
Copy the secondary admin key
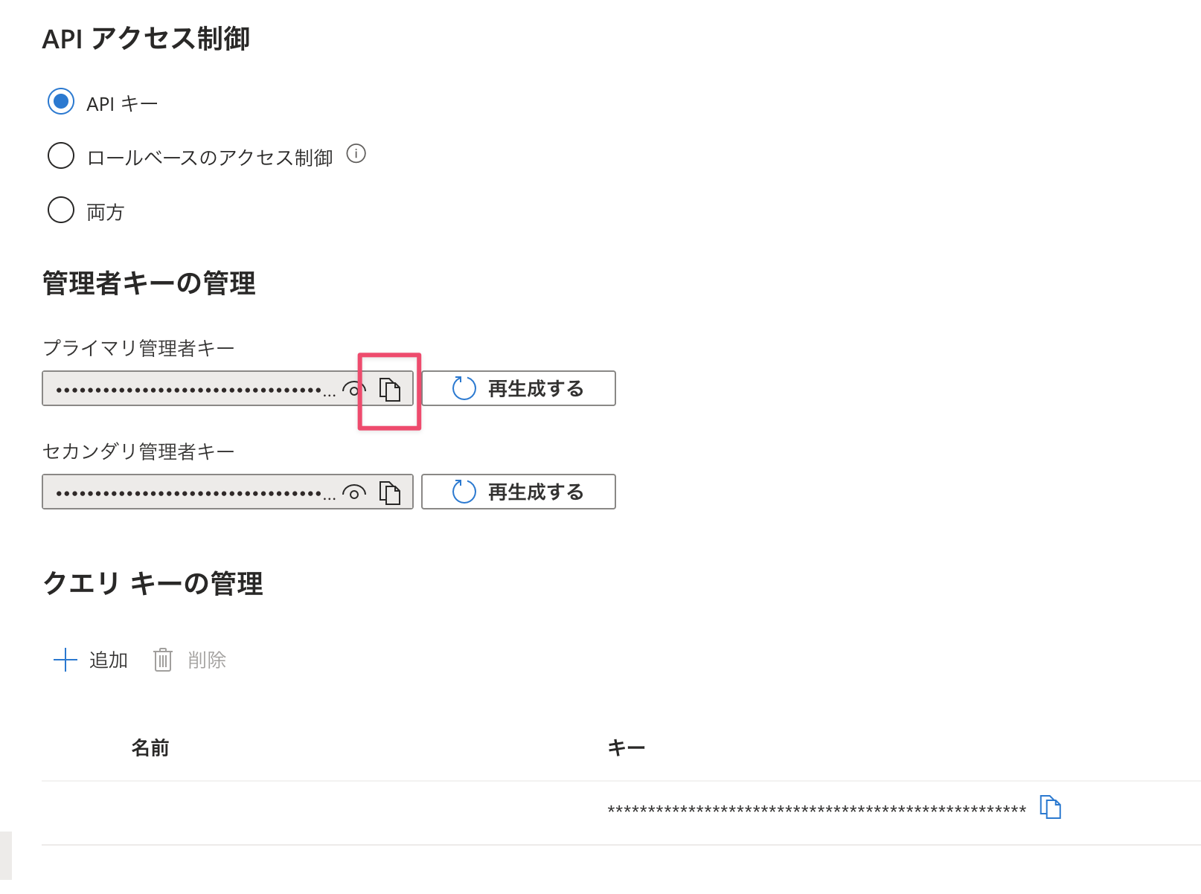point(390,492)
